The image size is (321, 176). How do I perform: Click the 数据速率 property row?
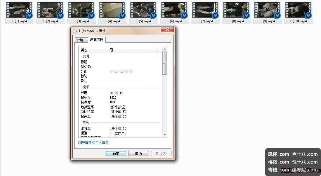point(120,107)
